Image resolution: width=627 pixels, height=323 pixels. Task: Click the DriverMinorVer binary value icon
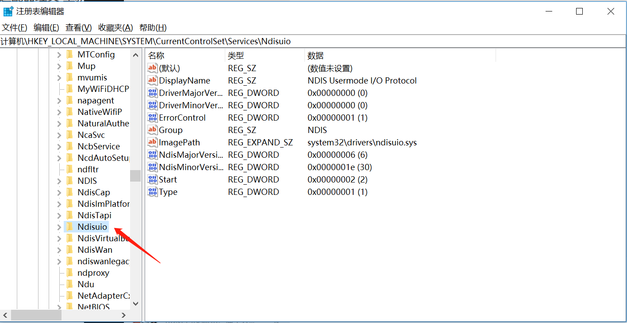point(152,105)
